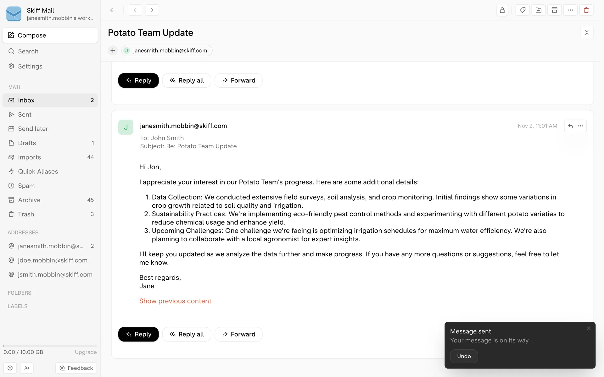
Task: Expand Show previous content
Action: 175,301
